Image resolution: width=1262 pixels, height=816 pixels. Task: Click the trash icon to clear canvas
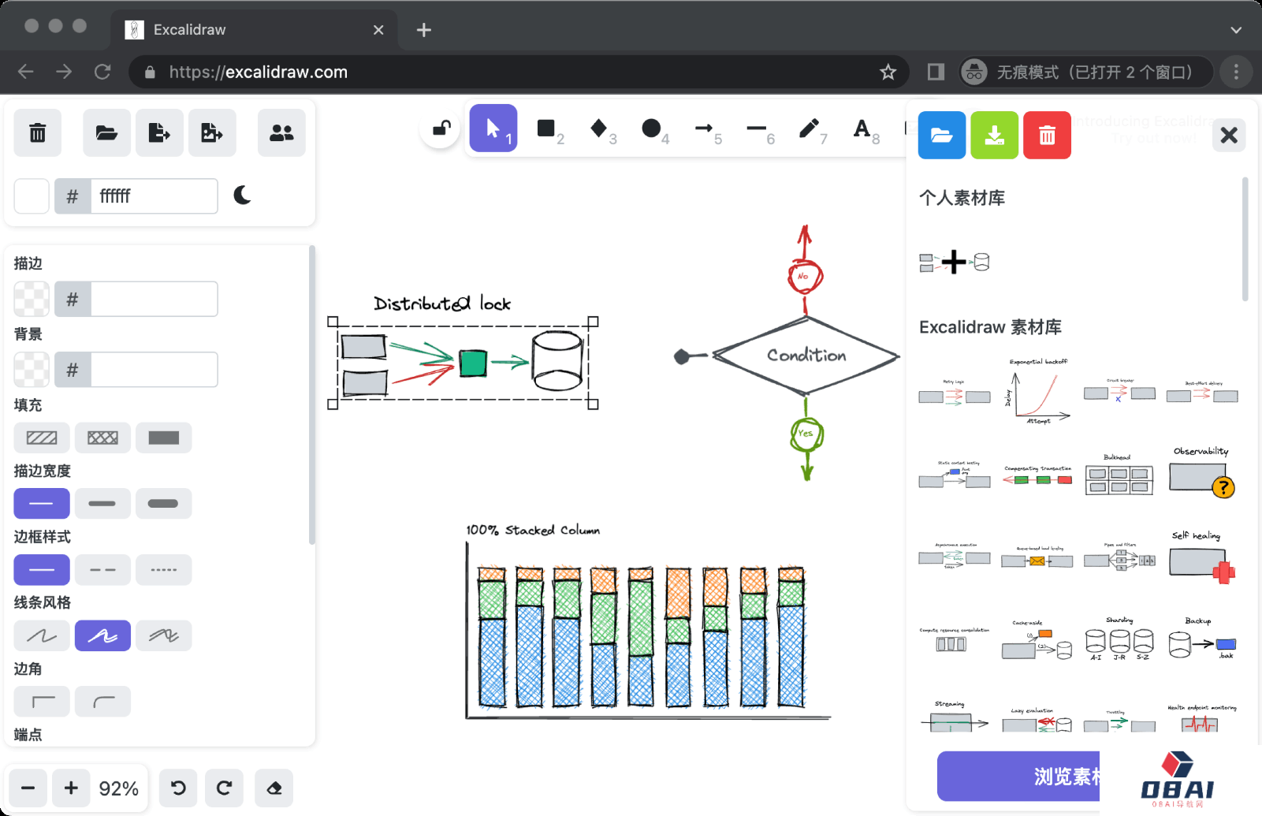coord(38,133)
